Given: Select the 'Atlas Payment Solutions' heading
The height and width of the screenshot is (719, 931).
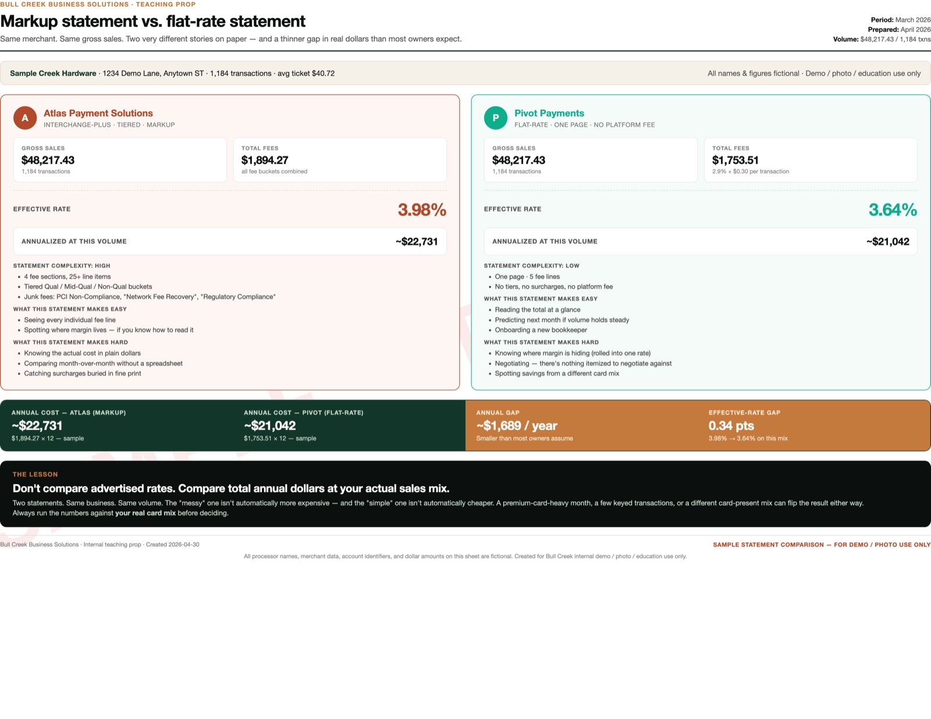Looking at the screenshot, I should [98, 113].
